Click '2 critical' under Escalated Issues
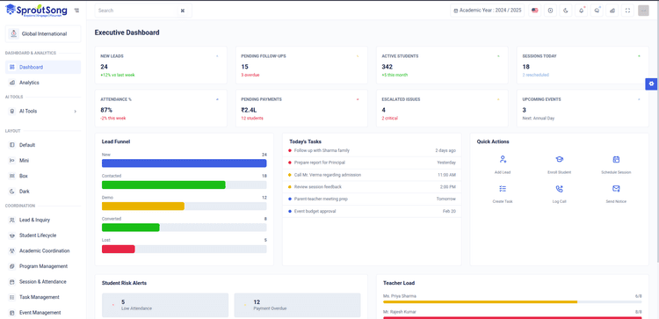The image size is (659, 319). (389, 118)
